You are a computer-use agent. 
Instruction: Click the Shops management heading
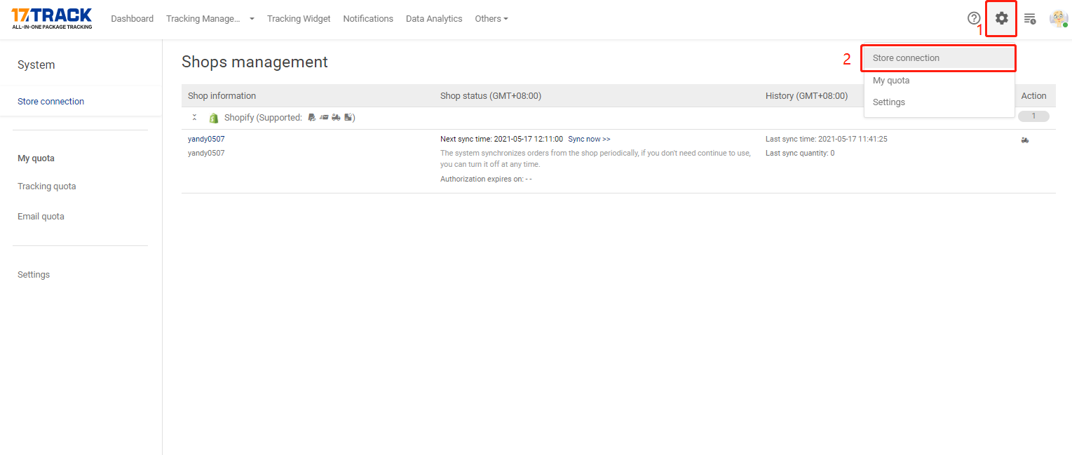click(x=255, y=62)
